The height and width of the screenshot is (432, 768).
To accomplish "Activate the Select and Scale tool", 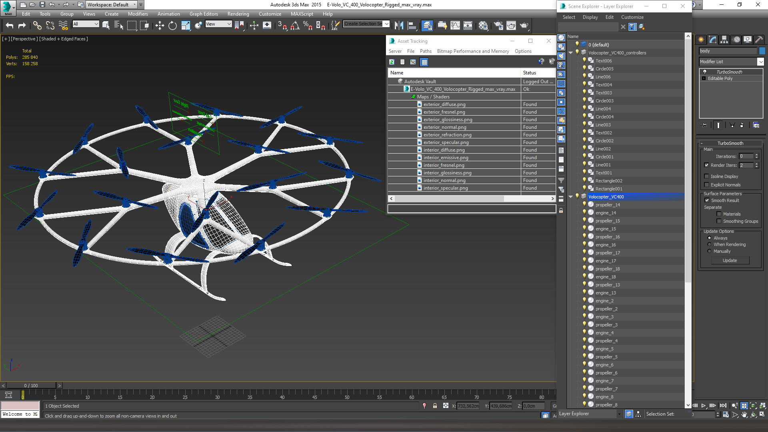I will coord(186,26).
